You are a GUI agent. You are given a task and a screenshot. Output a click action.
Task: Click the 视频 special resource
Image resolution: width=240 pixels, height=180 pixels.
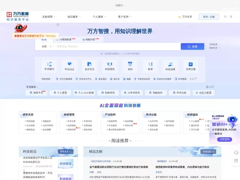[x=127, y=79]
